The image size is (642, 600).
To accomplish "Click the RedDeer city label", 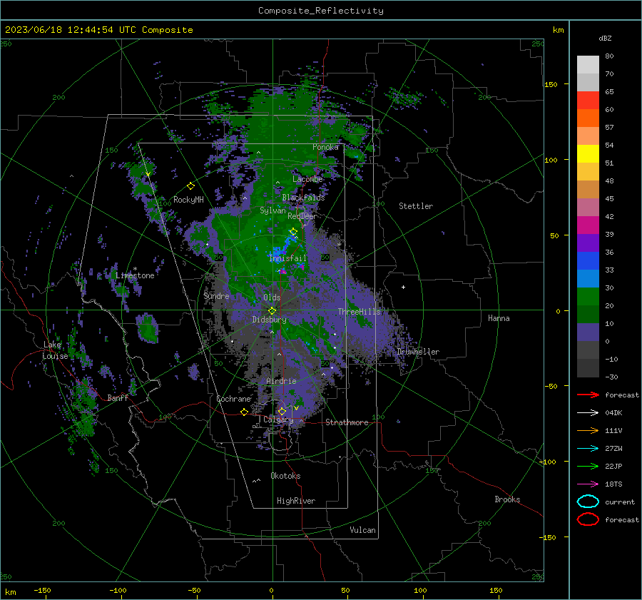I will pos(302,216).
